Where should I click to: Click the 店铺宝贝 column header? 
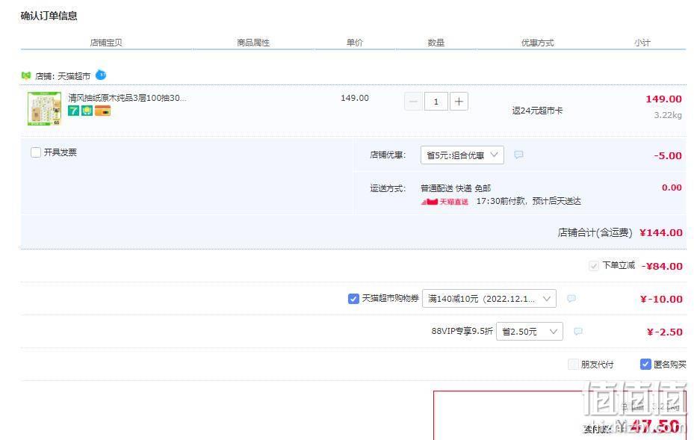click(x=106, y=43)
